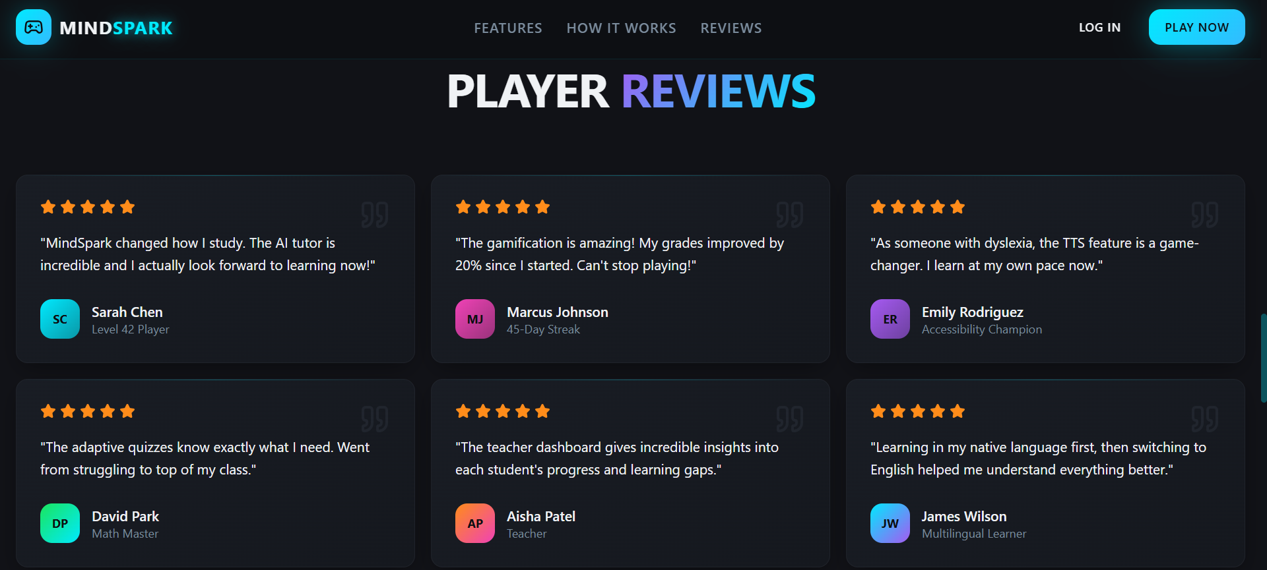Image resolution: width=1267 pixels, height=570 pixels.
Task: Click the Play Now button
Action: (1197, 27)
